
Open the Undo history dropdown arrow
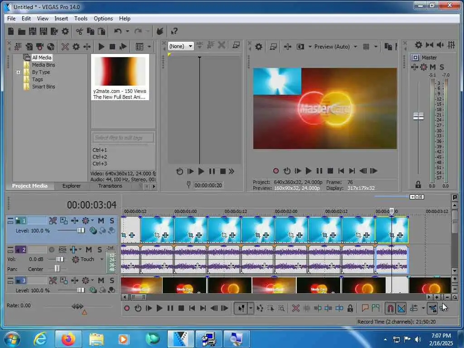pos(127,31)
